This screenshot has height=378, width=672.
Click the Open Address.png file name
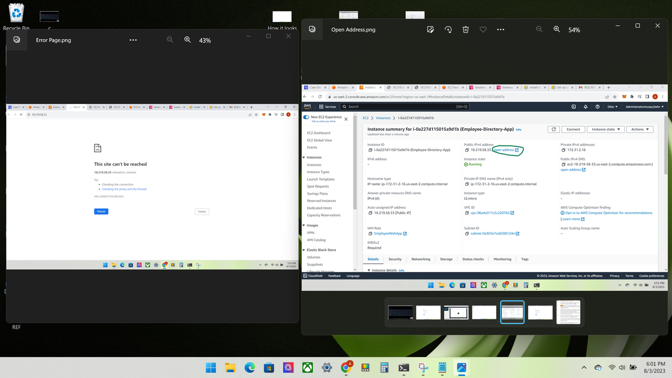[353, 30]
